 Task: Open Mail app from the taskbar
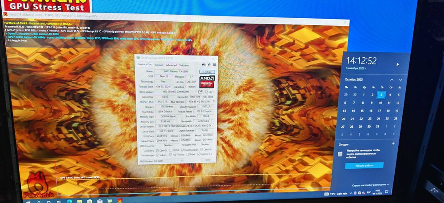coord(100,201)
